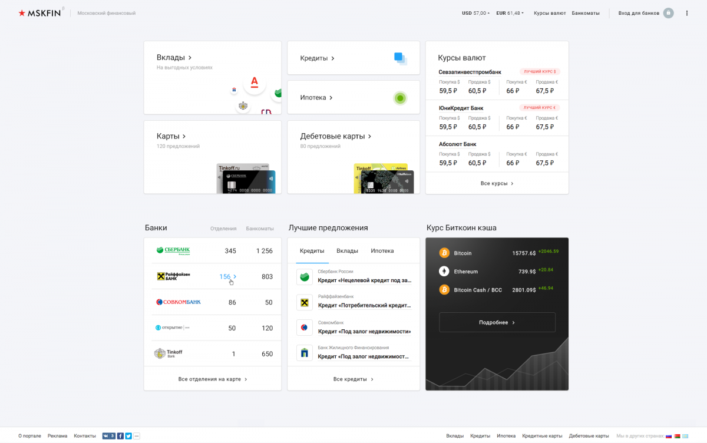Click the Райффайзен Банк logo in the Банки list

[173, 276]
